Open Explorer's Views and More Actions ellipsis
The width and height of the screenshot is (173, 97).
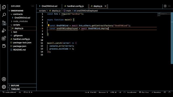[33, 6]
